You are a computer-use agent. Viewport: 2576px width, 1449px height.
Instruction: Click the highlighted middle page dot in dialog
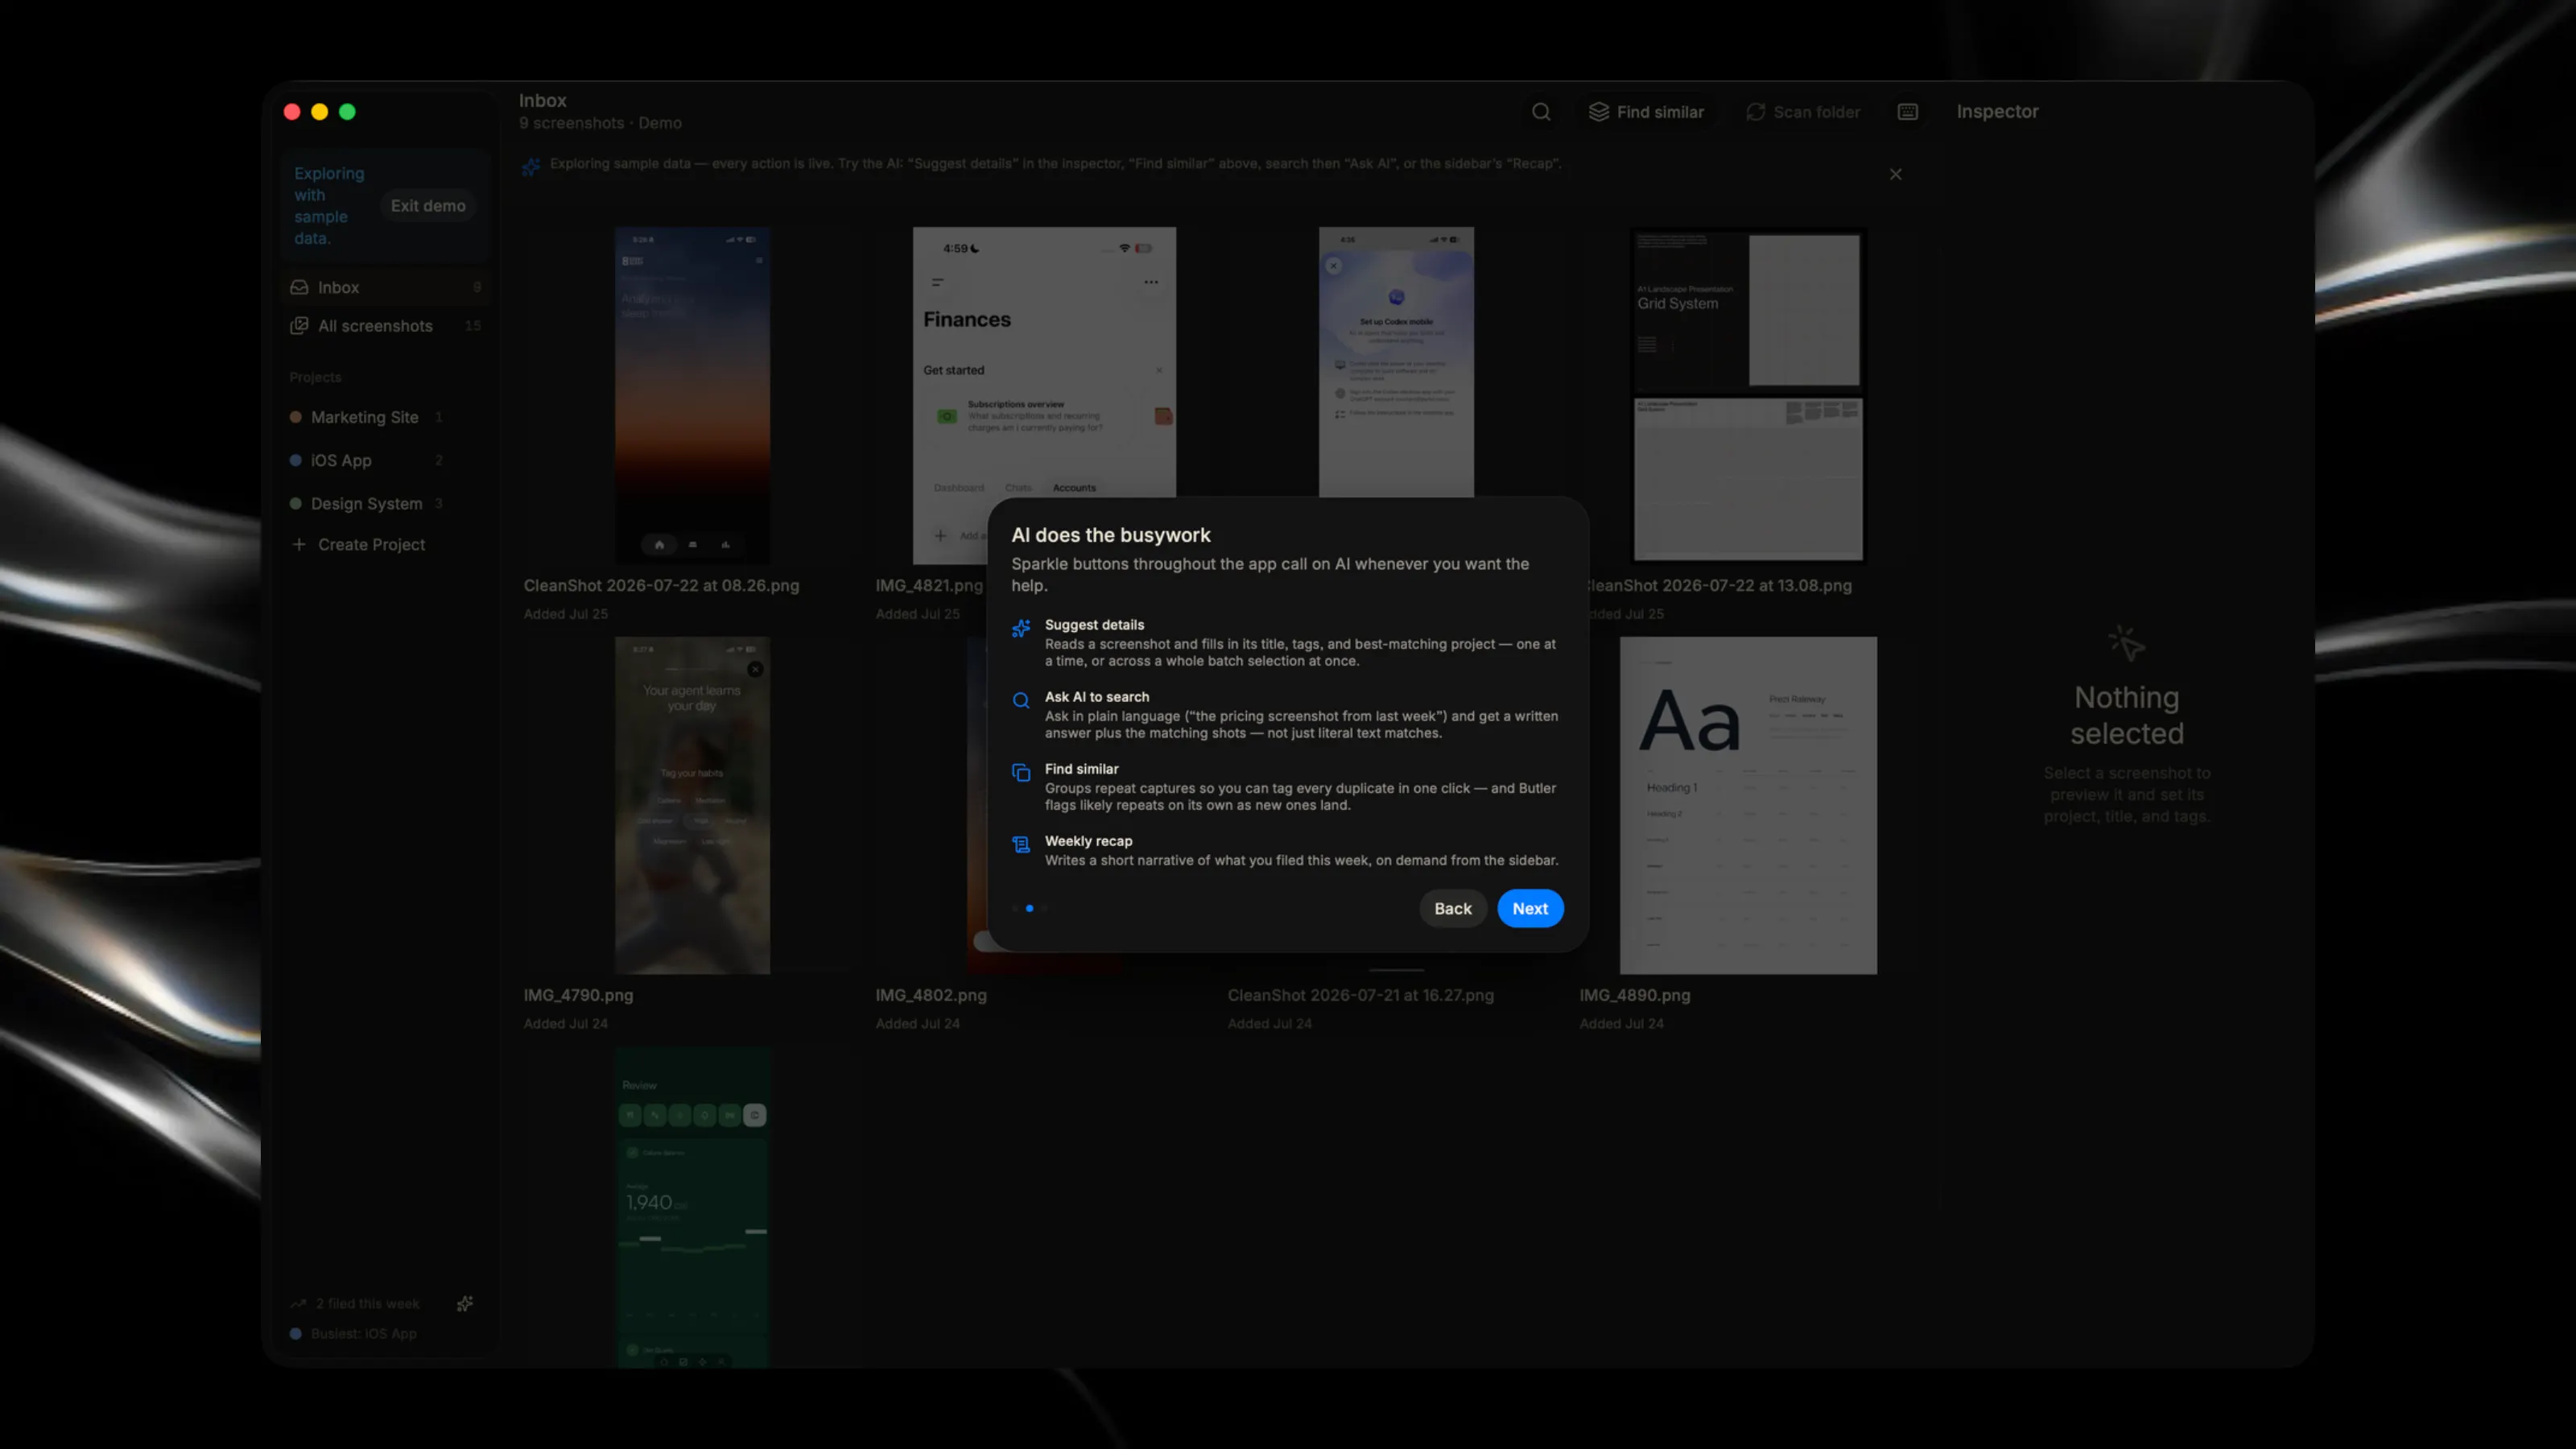click(x=1029, y=908)
